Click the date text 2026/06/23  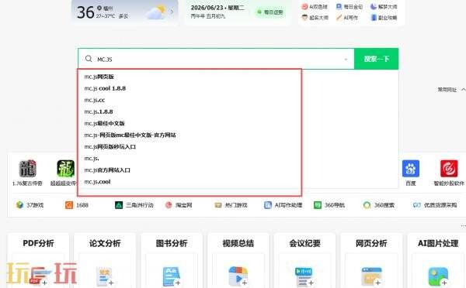click(207, 8)
